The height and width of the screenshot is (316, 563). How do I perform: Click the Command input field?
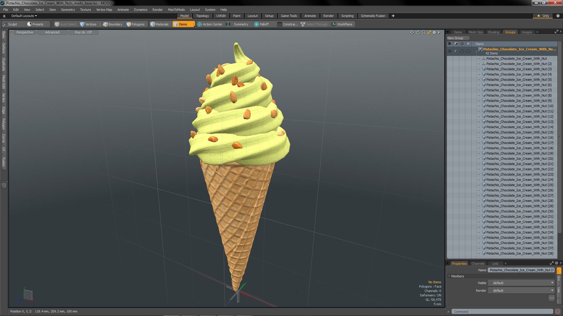tap(502, 312)
